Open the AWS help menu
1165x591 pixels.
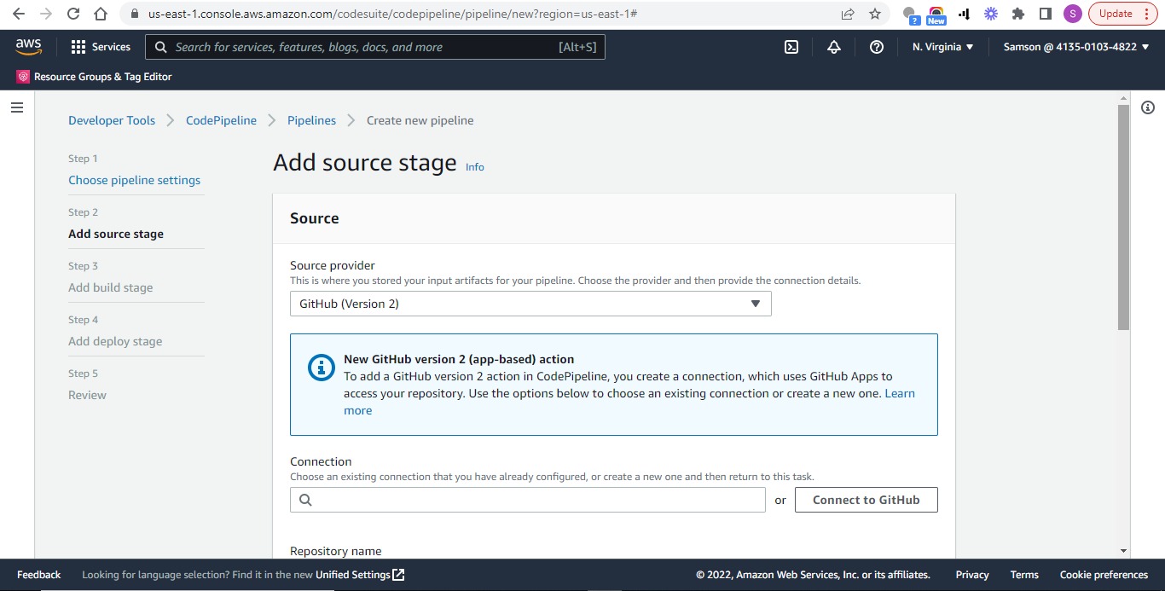pyautogui.click(x=877, y=47)
